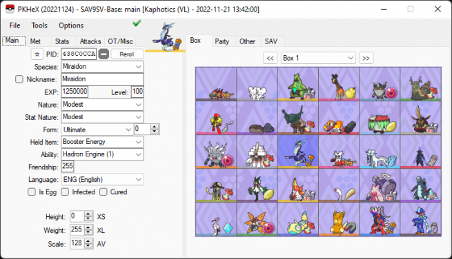Switch to the Stats tab
The width and height of the screenshot is (452, 259).
(x=62, y=41)
